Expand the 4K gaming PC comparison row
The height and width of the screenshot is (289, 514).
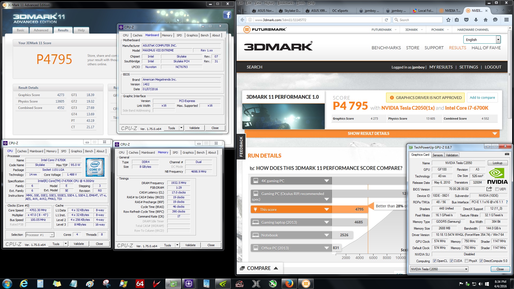(x=291, y=181)
